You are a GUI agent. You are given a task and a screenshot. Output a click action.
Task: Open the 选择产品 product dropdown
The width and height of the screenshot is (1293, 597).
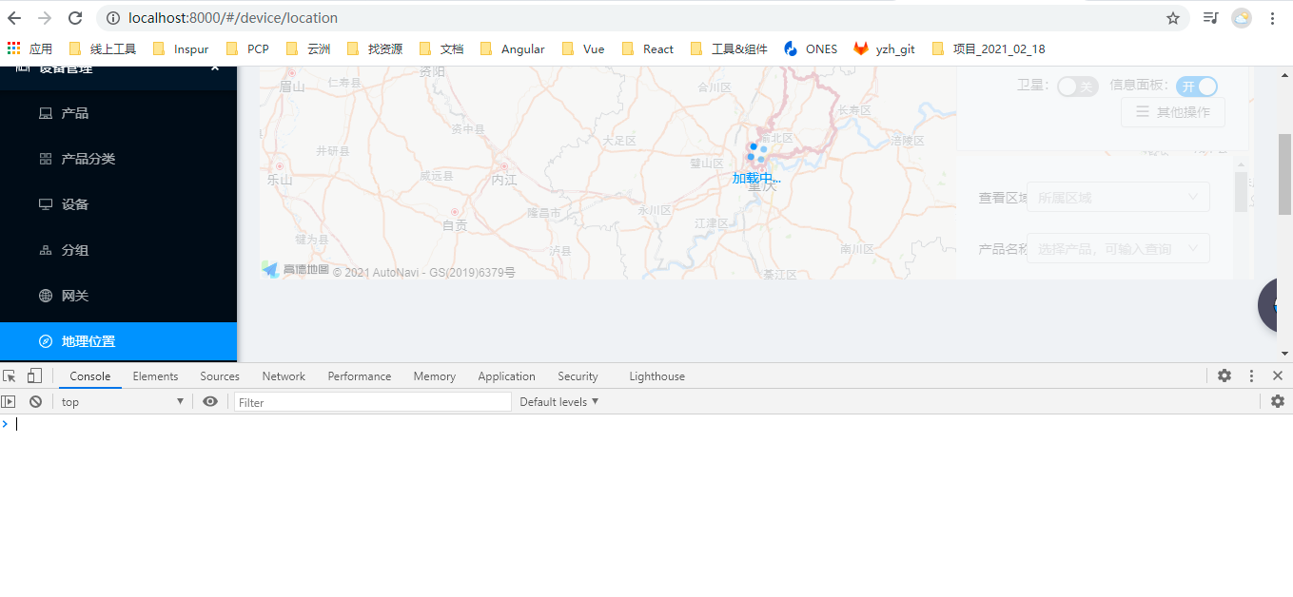(1118, 248)
